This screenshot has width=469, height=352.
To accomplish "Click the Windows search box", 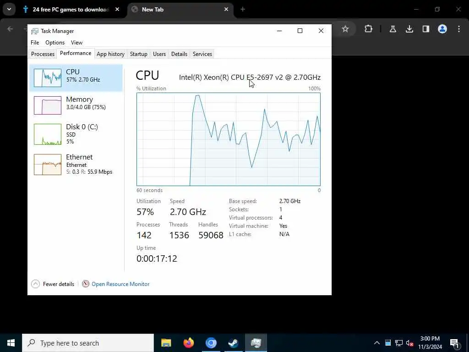I will click(88, 343).
